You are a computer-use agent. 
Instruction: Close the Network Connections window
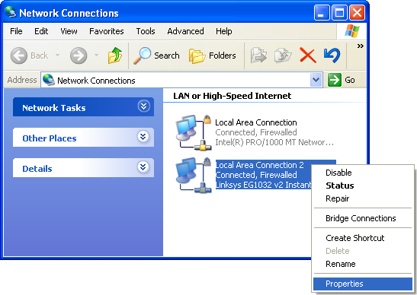(x=357, y=12)
